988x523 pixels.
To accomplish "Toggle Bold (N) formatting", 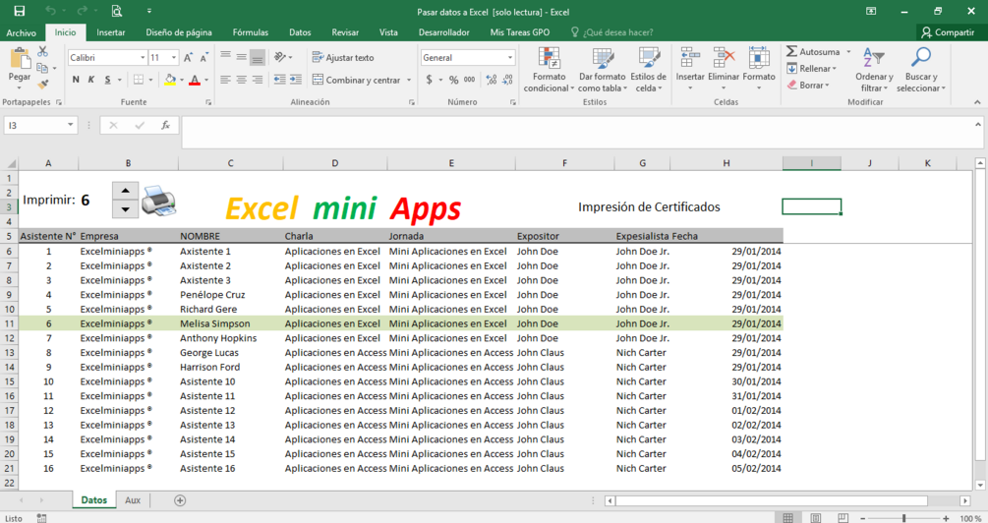I will pos(76,80).
